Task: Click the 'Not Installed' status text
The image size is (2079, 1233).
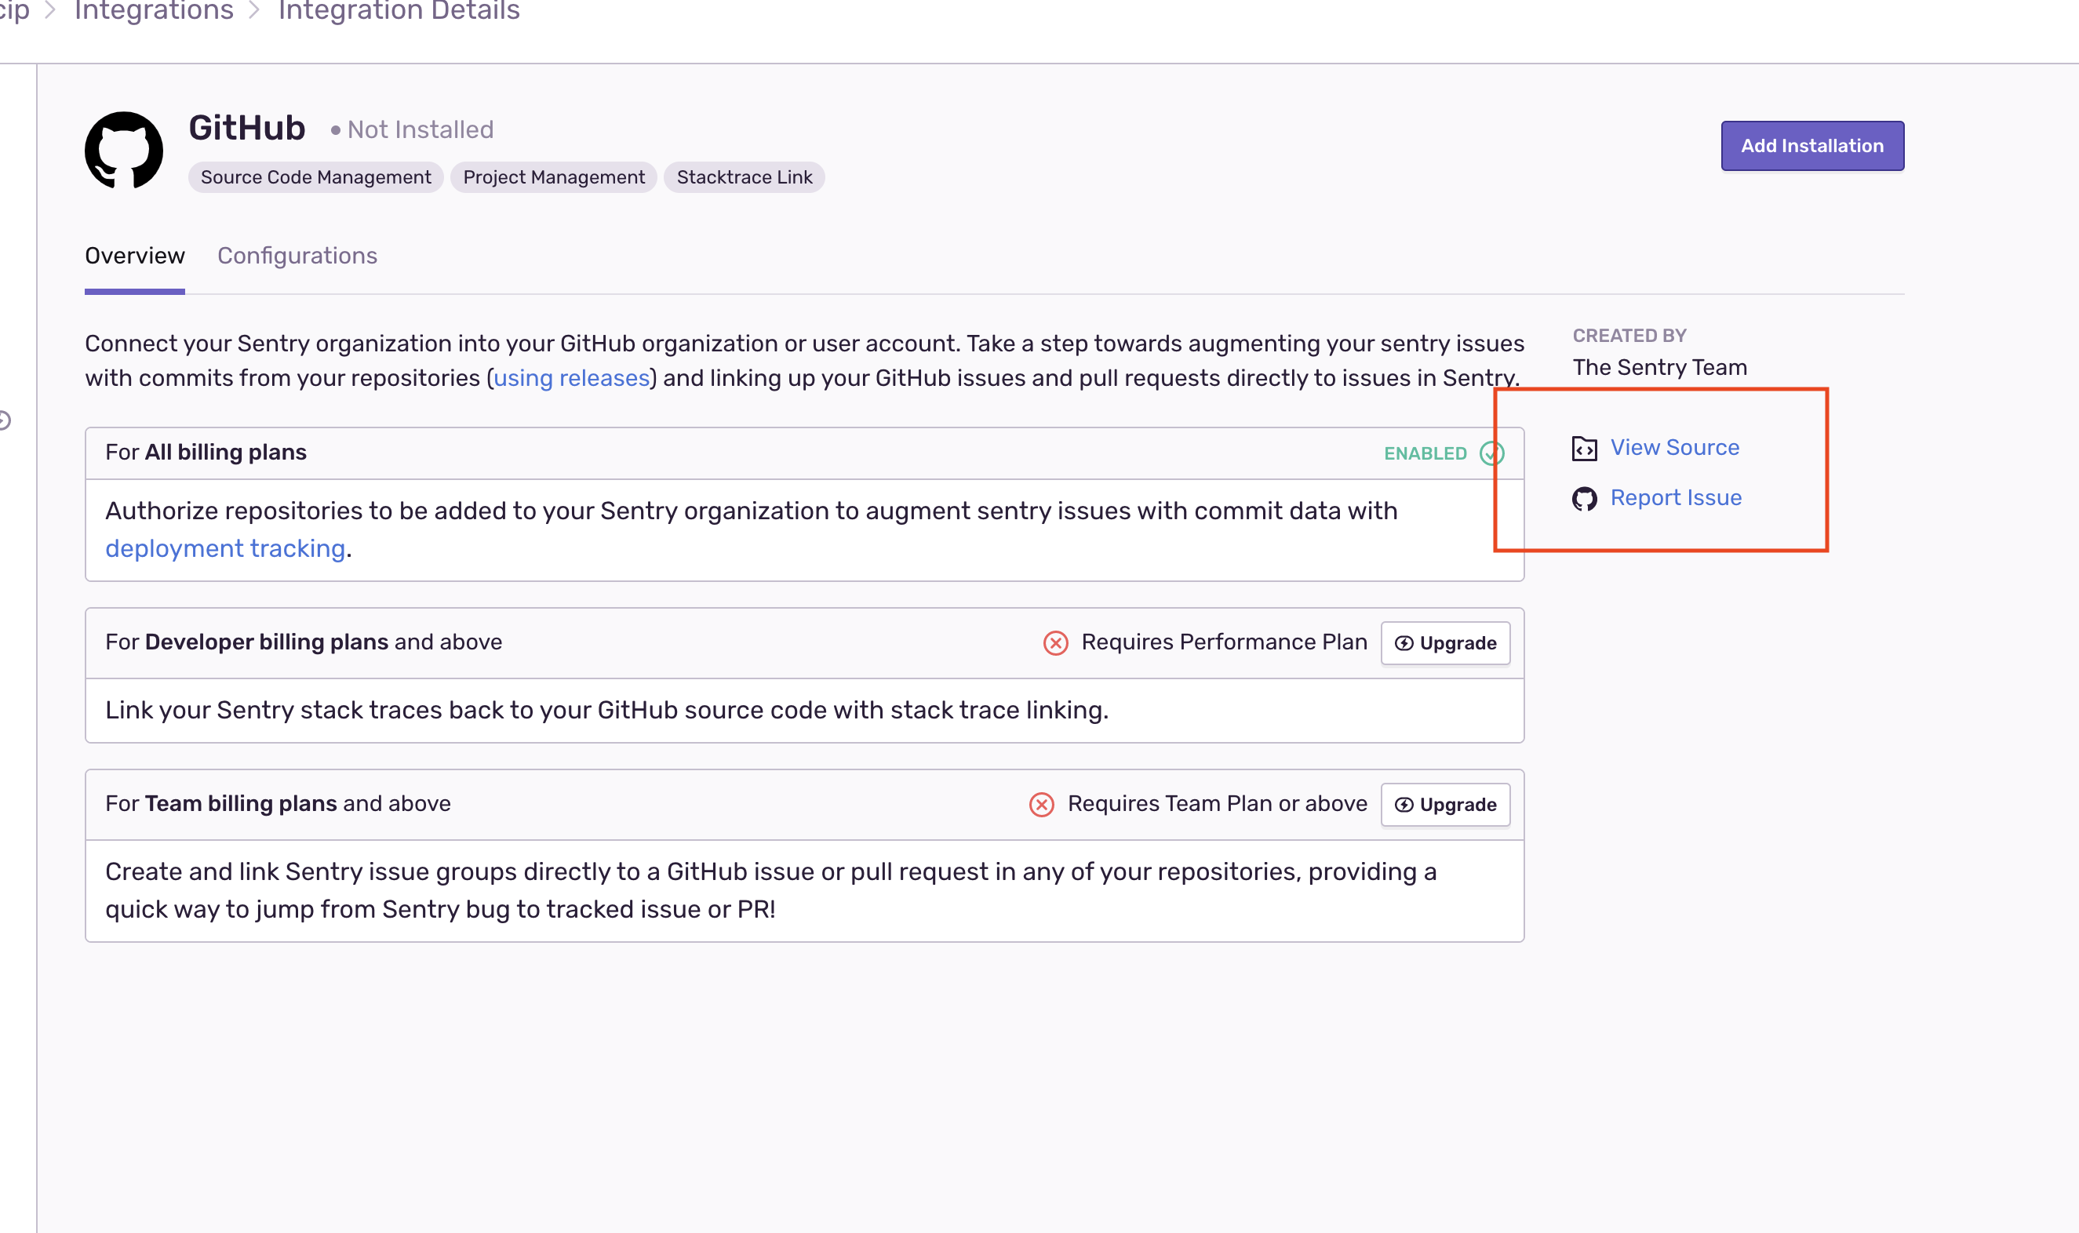Action: 421,129
